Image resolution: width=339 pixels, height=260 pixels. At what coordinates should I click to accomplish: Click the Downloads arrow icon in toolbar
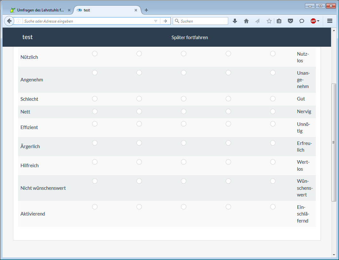[235, 21]
